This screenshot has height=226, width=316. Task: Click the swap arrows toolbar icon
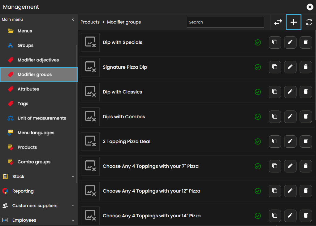click(278, 22)
